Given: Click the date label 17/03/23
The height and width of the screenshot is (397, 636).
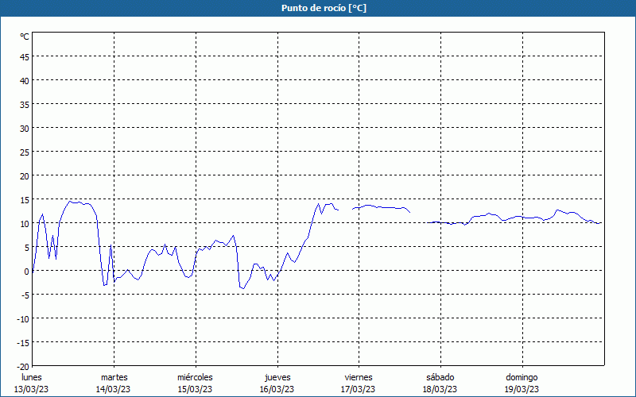Looking at the screenshot, I should 359,389.
